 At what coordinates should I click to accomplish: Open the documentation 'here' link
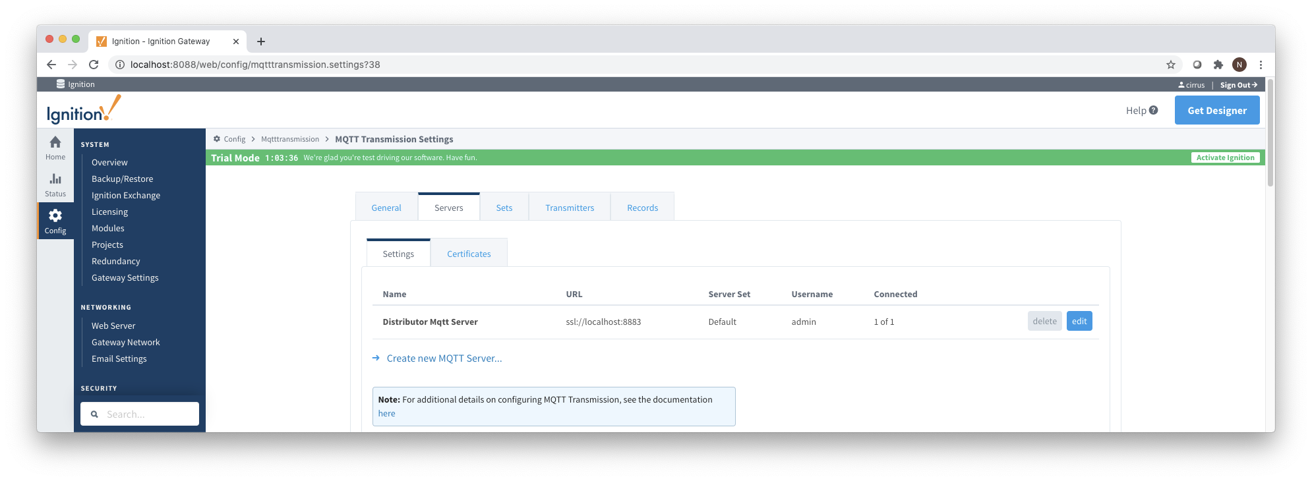(387, 414)
